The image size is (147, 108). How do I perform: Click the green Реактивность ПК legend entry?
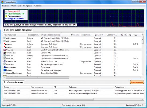pos(15,14)
